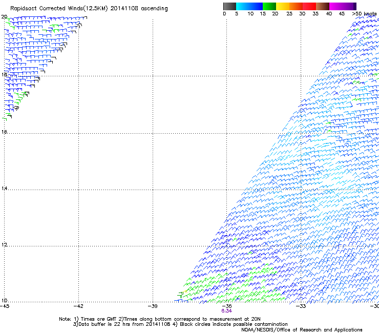
Task: Click the latitude '18' axis label
Action: (4, 74)
